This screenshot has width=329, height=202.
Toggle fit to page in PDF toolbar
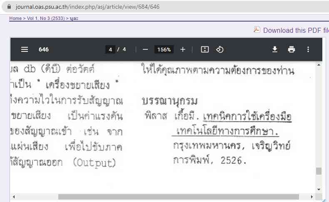(204, 49)
